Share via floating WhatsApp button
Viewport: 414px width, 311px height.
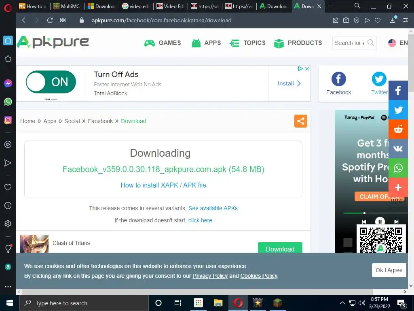coord(398,168)
